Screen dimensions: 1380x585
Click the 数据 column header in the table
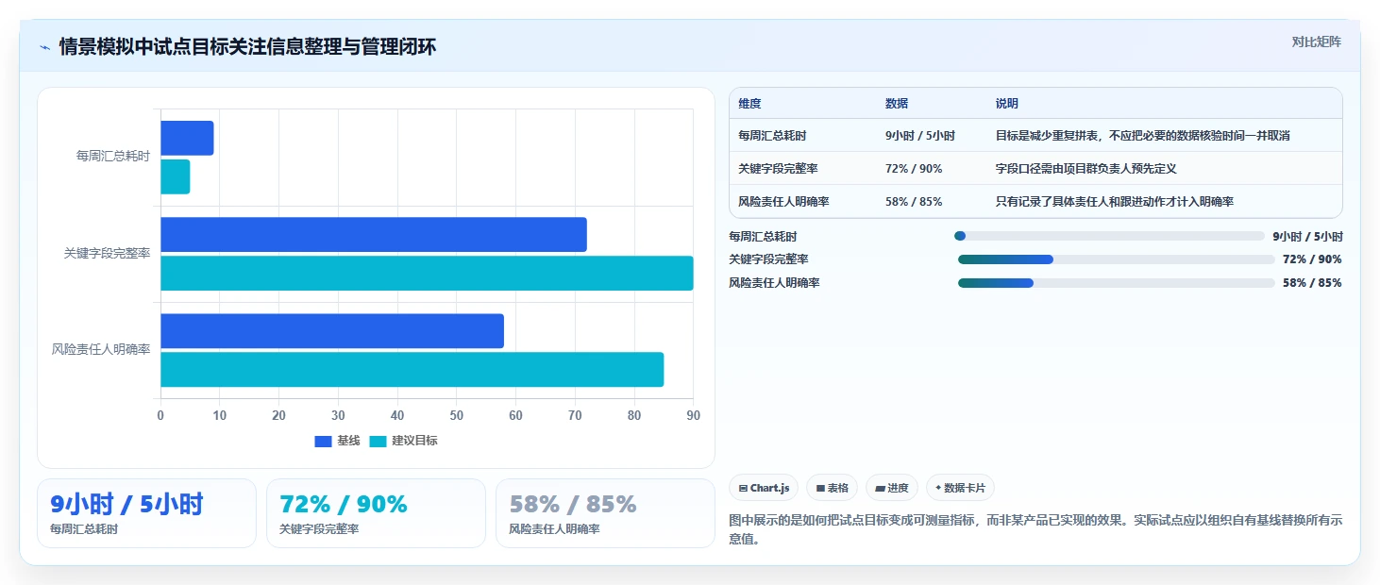point(897,104)
